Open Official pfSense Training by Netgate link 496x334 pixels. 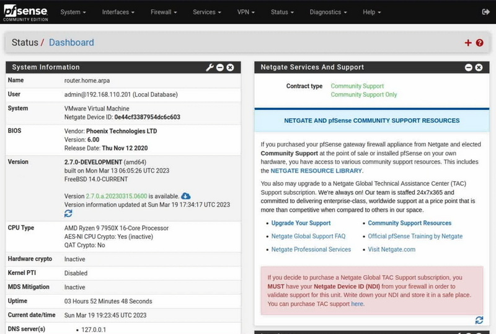tap(415, 236)
